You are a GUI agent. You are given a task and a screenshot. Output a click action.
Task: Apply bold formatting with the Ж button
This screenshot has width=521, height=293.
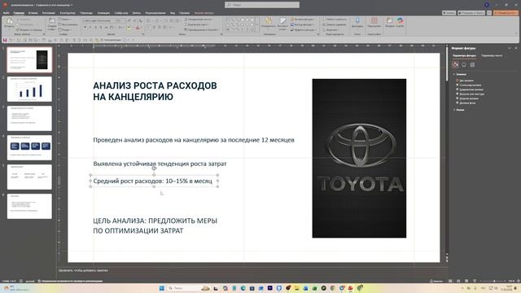click(x=85, y=28)
